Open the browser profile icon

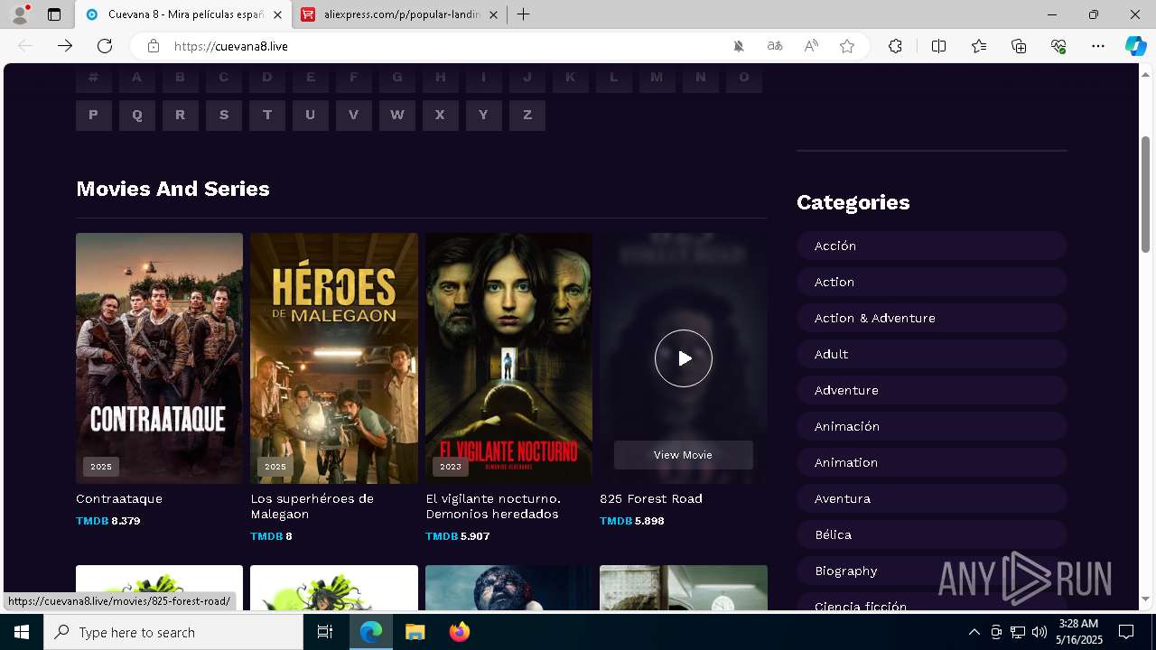click(x=19, y=14)
